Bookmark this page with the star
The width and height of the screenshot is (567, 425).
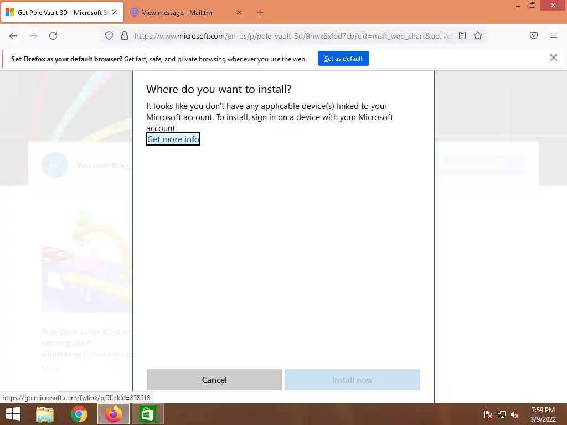coord(478,35)
